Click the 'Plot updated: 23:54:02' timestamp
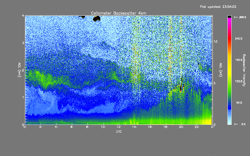The width and height of the screenshot is (250, 156). 218,7
